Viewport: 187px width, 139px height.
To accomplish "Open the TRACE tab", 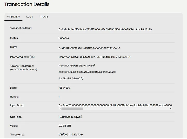I will [44, 17].
